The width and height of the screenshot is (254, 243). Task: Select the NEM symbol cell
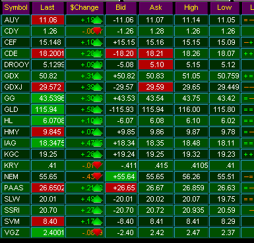16,176
